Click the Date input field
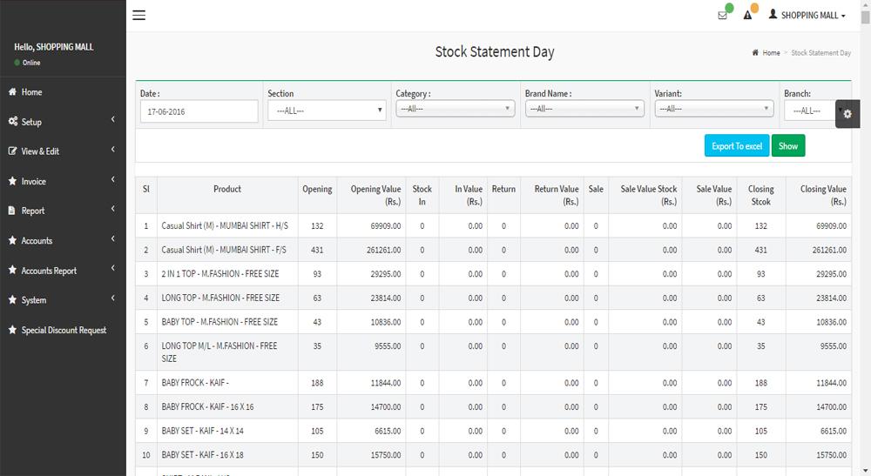The image size is (871, 476). coord(199,111)
